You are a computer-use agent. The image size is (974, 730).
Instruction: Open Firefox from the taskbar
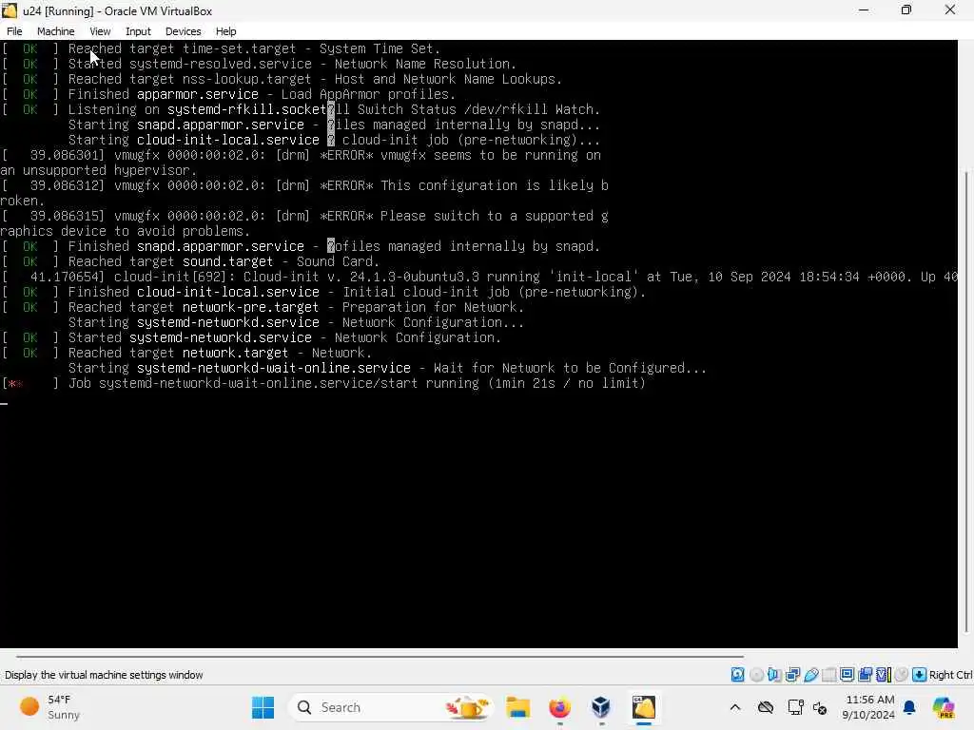tap(559, 707)
